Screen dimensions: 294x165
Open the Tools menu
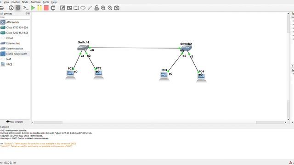click(x=46, y=2)
